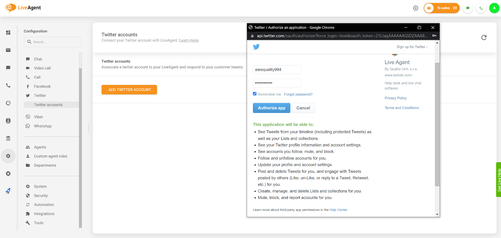
Task: Select Facebook in the configuration menu
Action: (42, 87)
